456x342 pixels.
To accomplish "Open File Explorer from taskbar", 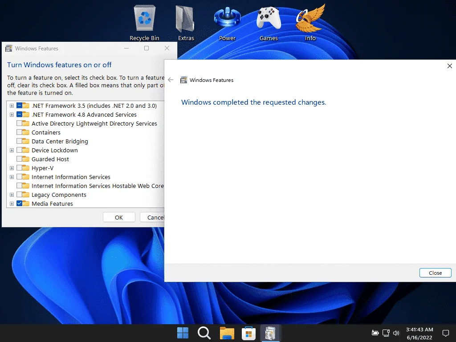I will pyautogui.click(x=227, y=333).
